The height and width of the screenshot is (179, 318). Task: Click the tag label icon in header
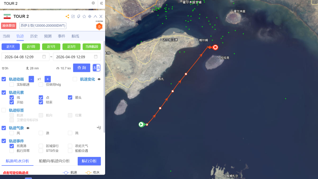[79, 16]
